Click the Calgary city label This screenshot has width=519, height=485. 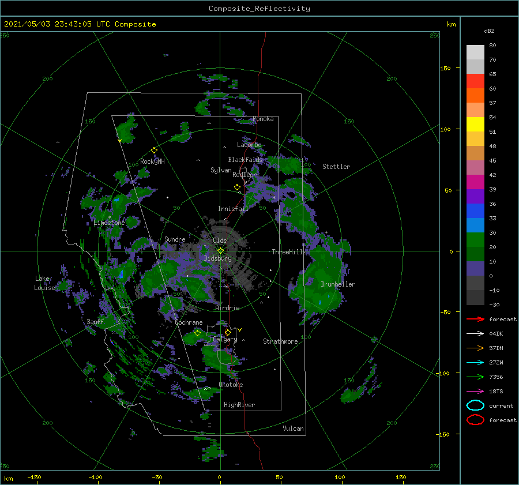click(225, 339)
